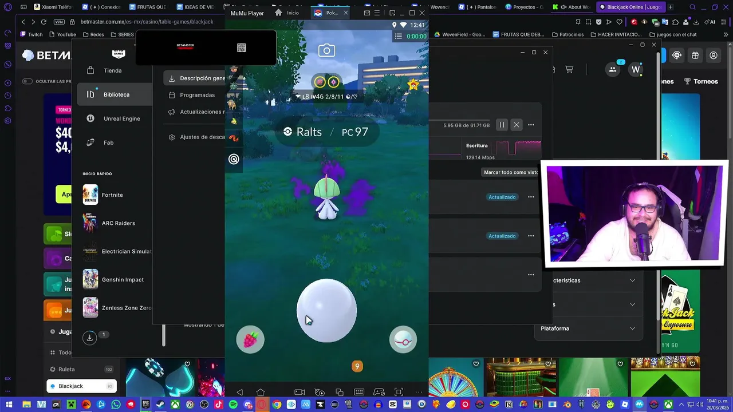Screen dimensions: 733x412
Task: Open the W profile avatar
Action: [x=636, y=69]
